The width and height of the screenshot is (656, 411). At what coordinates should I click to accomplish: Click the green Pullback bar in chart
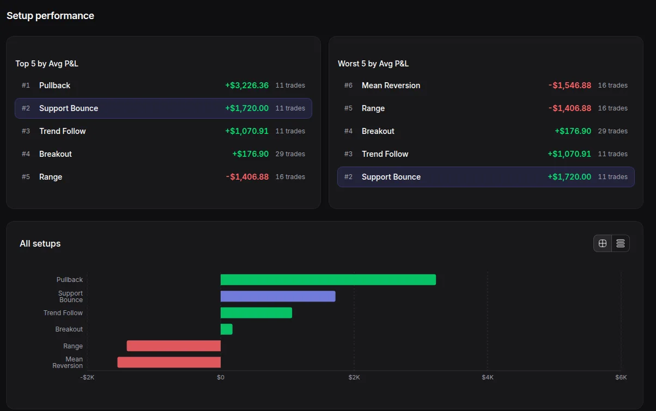tap(328, 280)
